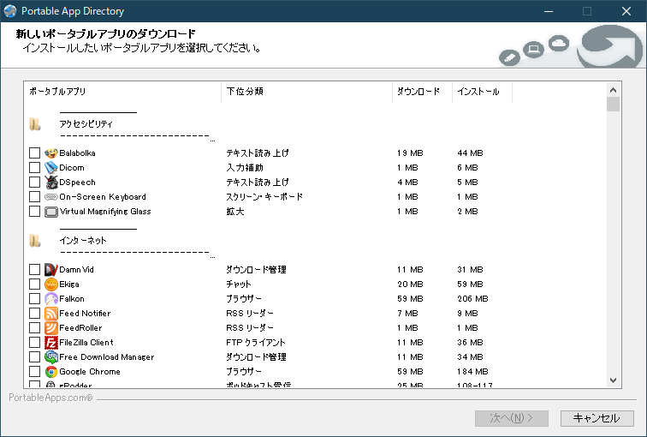Click the PortableApps.com® footer text
This screenshot has width=647, height=437.
(x=50, y=398)
